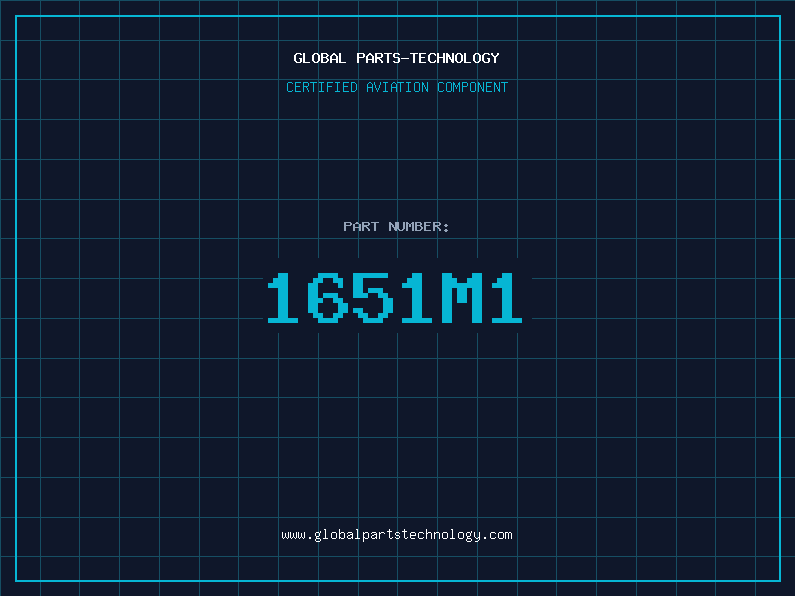Screen dimensions: 795x596
Task: Click the word NUMBER: above the code
Action: point(418,226)
